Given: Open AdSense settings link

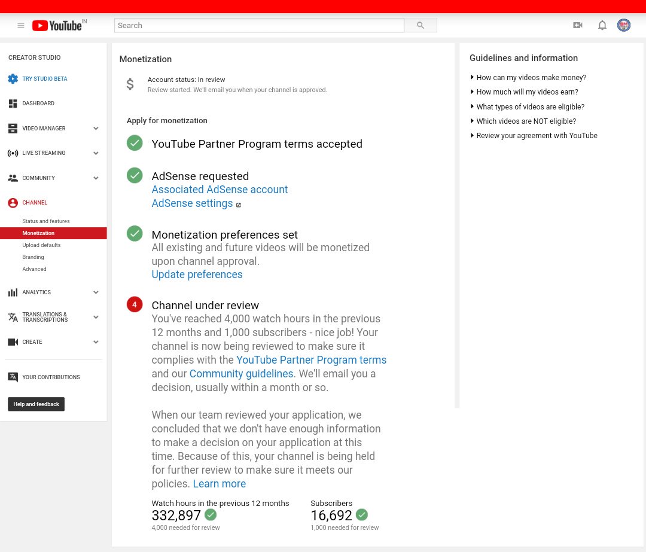Looking at the screenshot, I should [192, 203].
